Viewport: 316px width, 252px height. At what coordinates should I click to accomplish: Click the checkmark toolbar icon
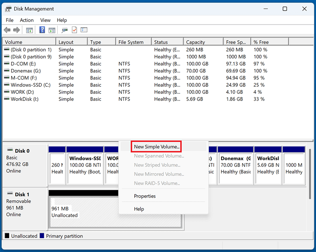pyautogui.click(x=74, y=30)
